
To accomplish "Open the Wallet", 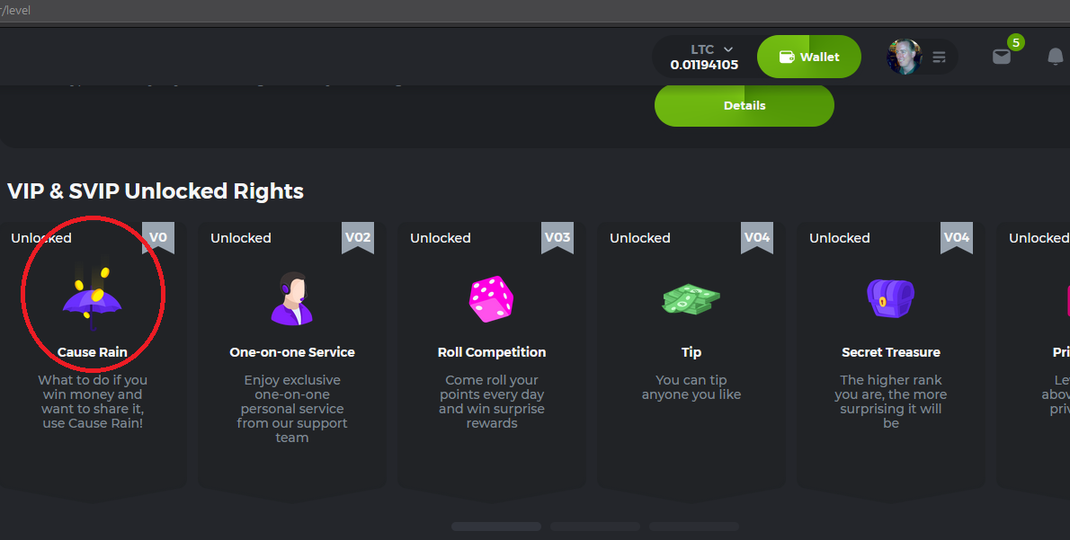I will 808,57.
